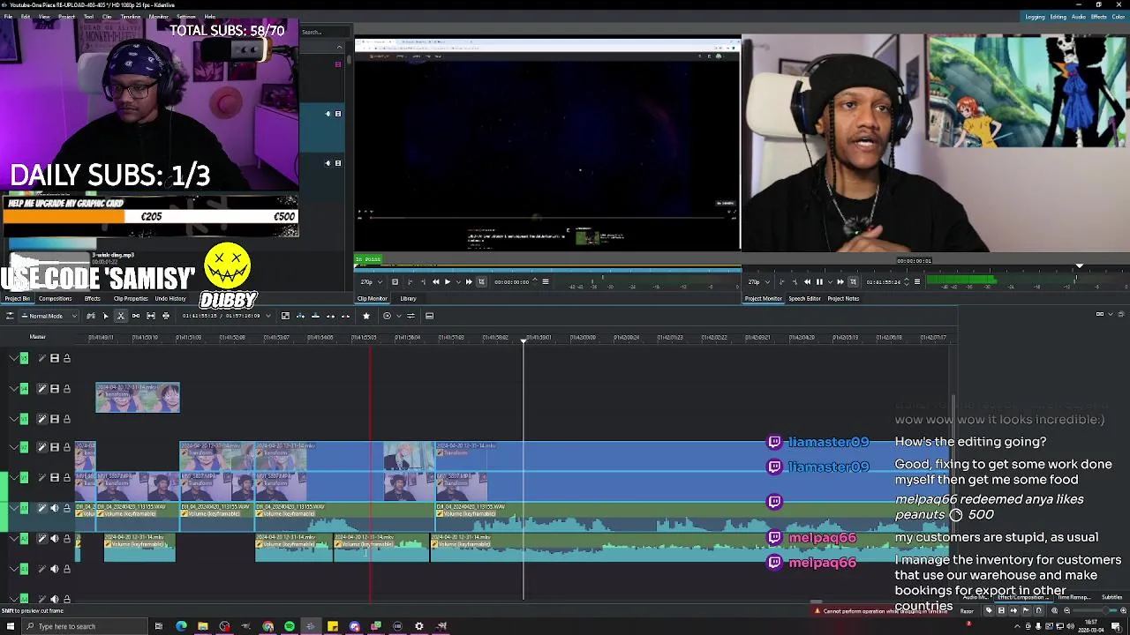
Task: Rewind in the Clip Monitor
Action: point(435,281)
